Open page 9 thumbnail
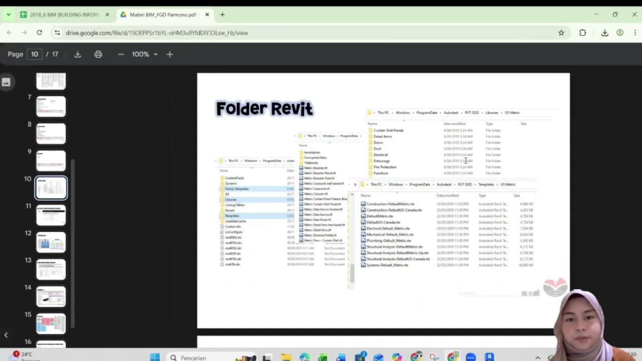The height and width of the screenshot is (361, 642). point(51,160)
